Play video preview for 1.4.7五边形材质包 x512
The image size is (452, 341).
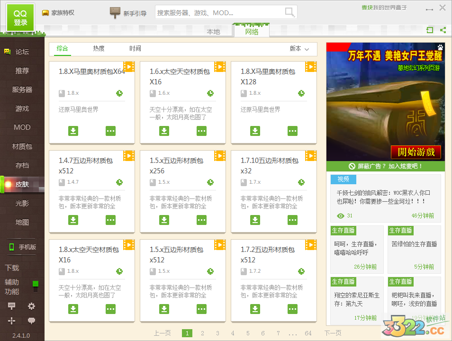pyautogui.click(x=129, y=155)
